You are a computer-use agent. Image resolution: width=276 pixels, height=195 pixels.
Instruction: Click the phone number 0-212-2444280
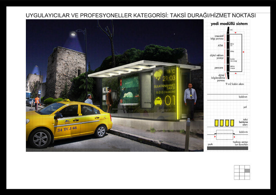click(x=166, y=92)
